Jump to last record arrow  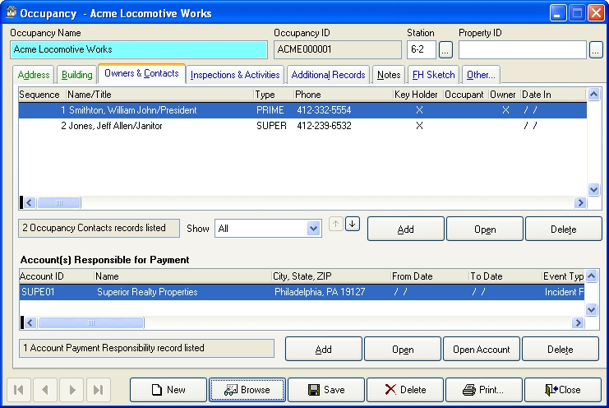click(x=98, y=390)
